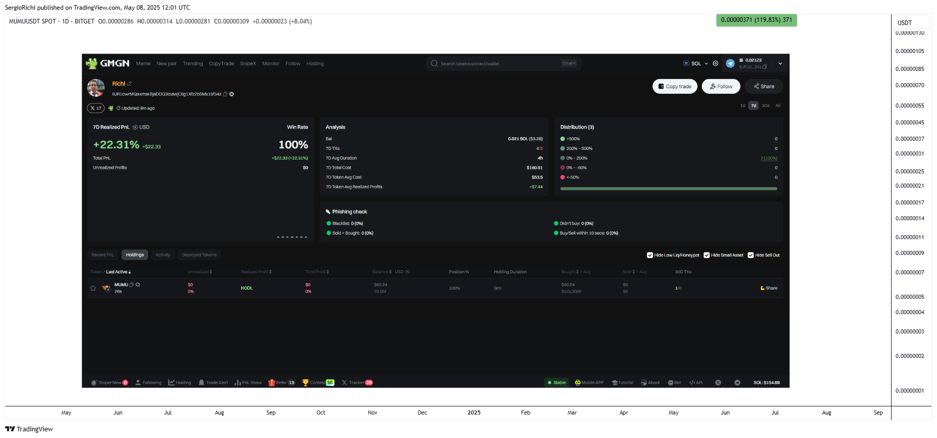The width and height of the screenshot is (937, 438).
Task: Open Refer gift in the bottom bar
Action: [x=281, y=383]
